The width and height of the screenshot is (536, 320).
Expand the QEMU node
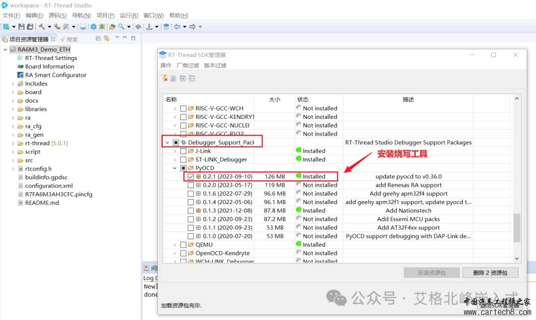(x=175, y=245)
